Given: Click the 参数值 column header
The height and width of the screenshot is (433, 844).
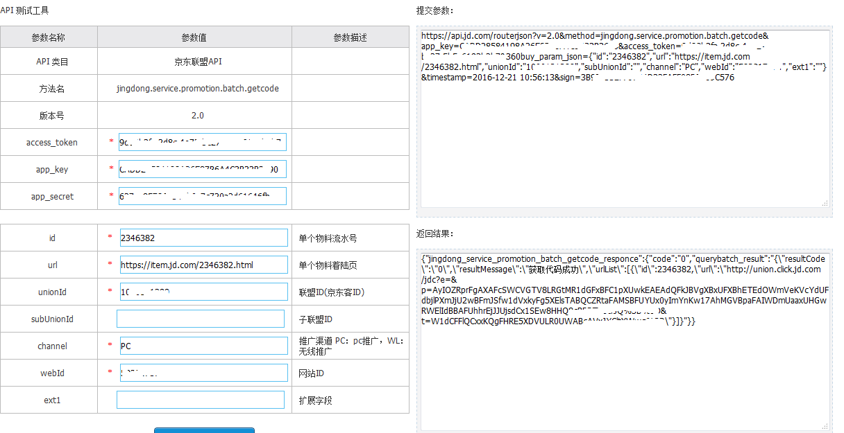Looking at the screenshot, I should (194, 37).
